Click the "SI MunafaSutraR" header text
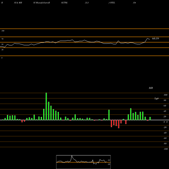This screenshot has width=169, height=169. (x=42, y=3)
